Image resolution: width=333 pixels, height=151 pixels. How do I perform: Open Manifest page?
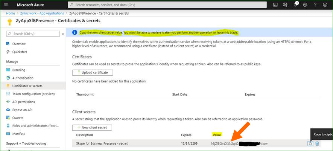click(18, 134)
